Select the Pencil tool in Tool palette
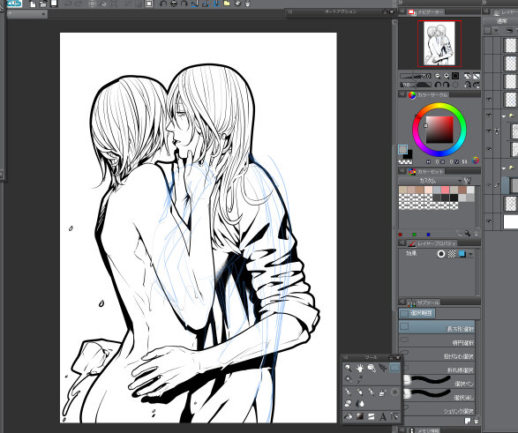Screen dimensions: 518x433 click(x=360, y=392)
